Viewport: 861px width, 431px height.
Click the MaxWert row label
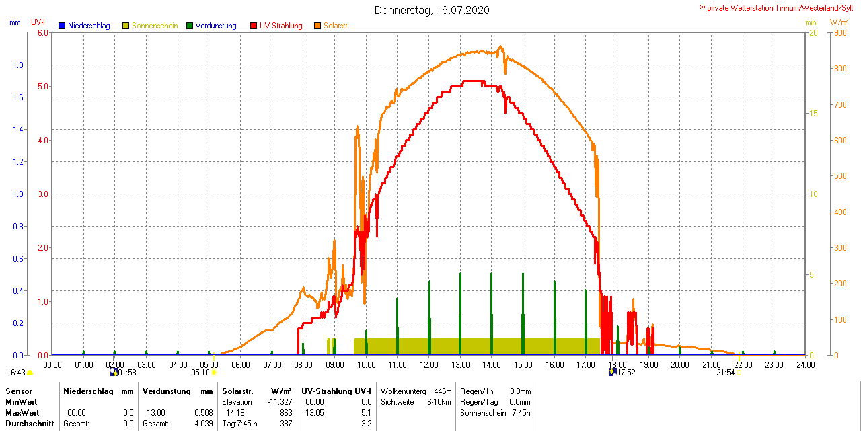click(x=22, y=412)
